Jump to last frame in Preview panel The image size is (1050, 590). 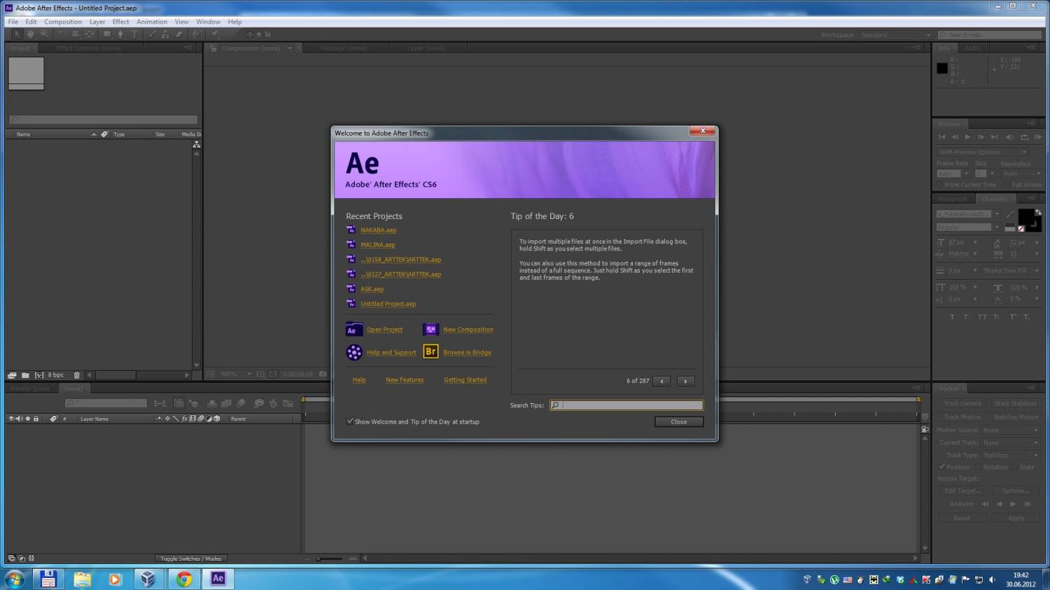pos(995,136)
